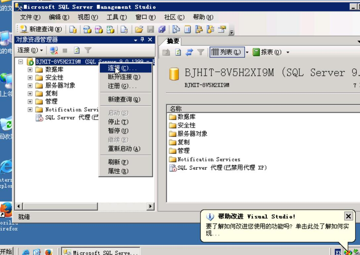Image resolution: width=360 pixels, height=255 pixels.
Task: Open the 工具(T) menu
Action: pyautogui.click(x=117, y=17)
